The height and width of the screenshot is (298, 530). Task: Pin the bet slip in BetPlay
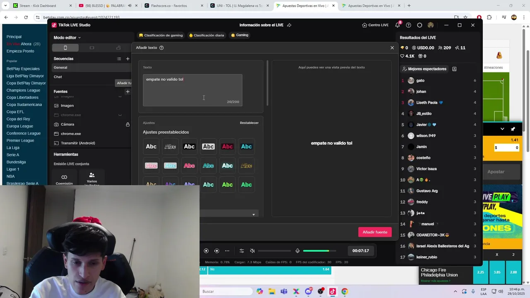click(513, 129)
